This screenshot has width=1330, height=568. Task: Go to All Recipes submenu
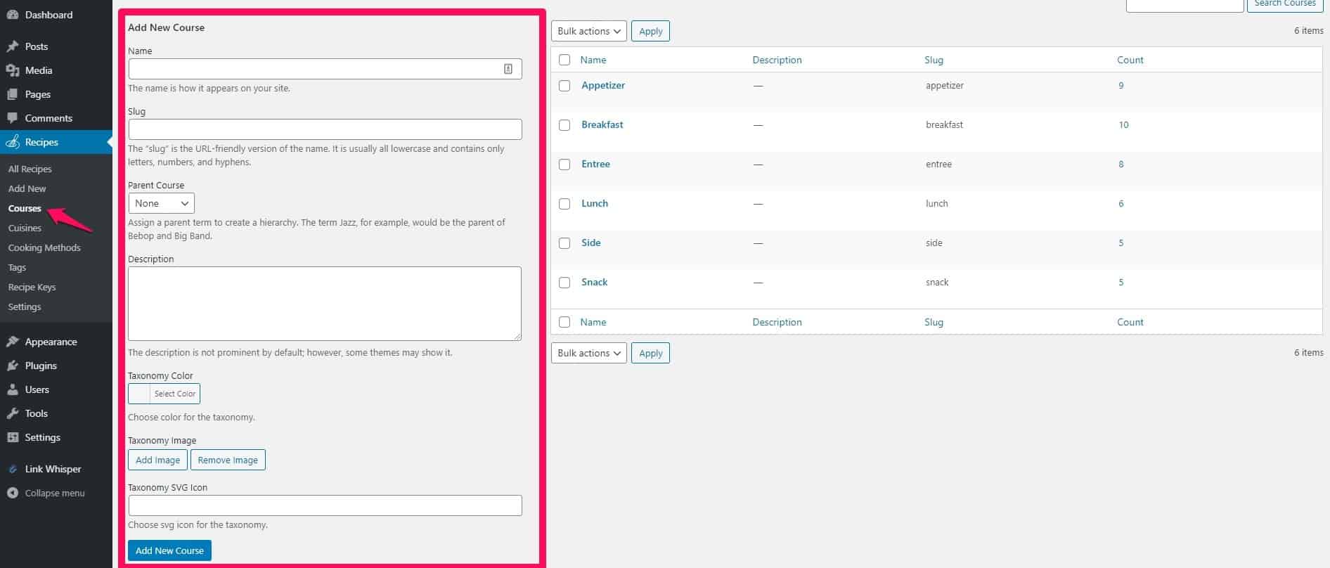30,169
